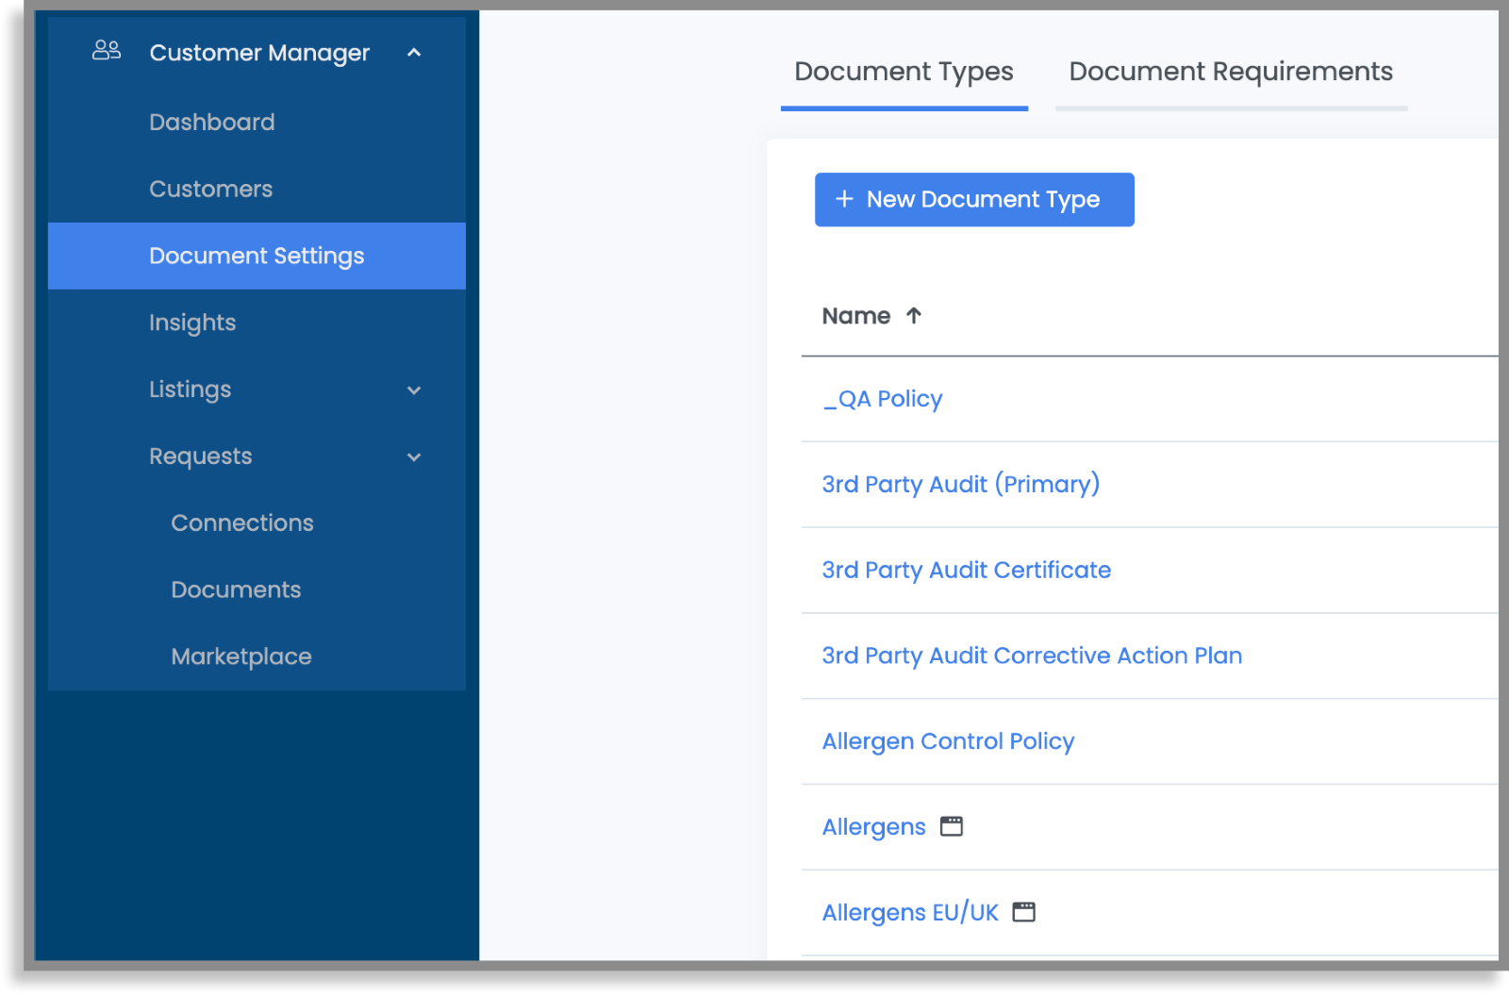Open 3rd Party Audit Corrective Action Plan
Viewport: 1509px width, 995px height.
click(1032, 655)
